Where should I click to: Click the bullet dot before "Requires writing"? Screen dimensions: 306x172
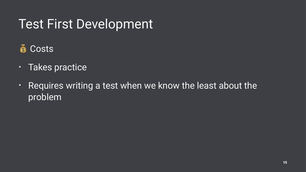tap(20, 85)
